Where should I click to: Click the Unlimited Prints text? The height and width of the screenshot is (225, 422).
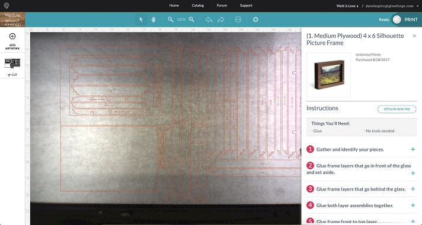coord(368,55)
